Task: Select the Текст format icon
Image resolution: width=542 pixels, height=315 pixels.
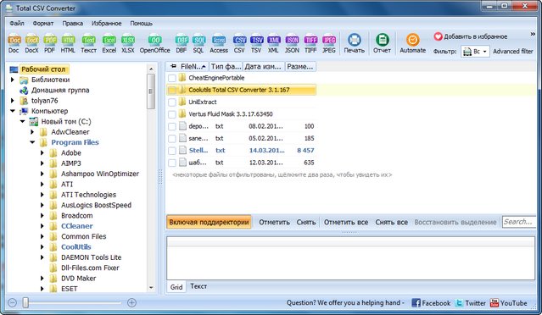Action: click(x=88, y=44)
